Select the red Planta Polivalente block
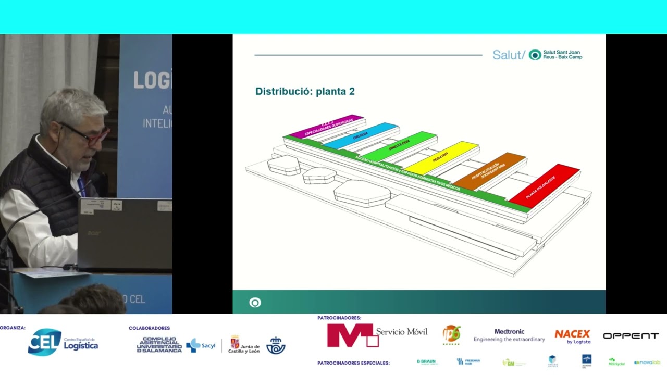Image resolution: width=667 pixels, height=375 pixels. [x=544, y=185]
